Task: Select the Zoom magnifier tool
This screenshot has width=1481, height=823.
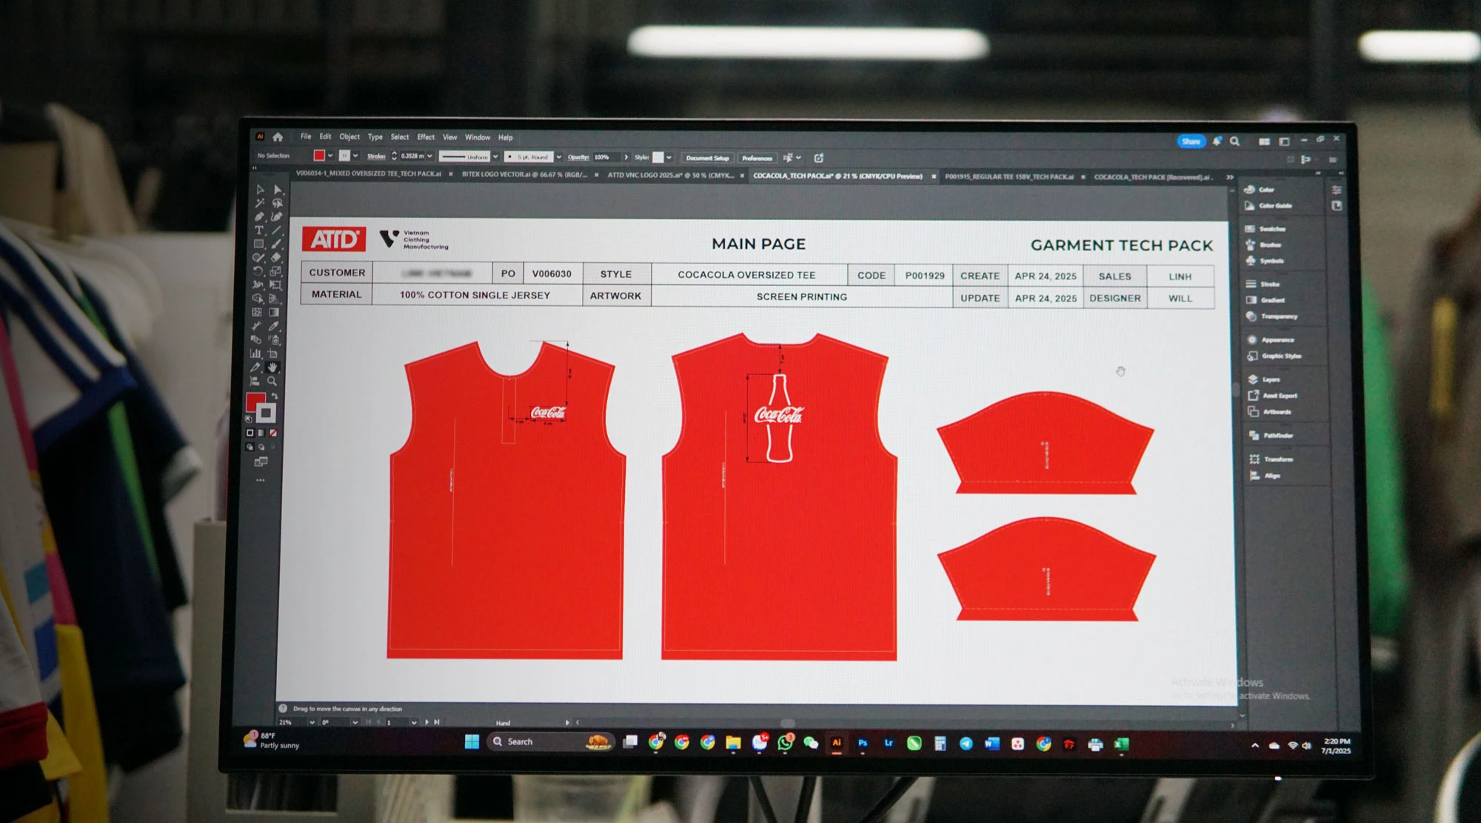Action: coord(273,381)
